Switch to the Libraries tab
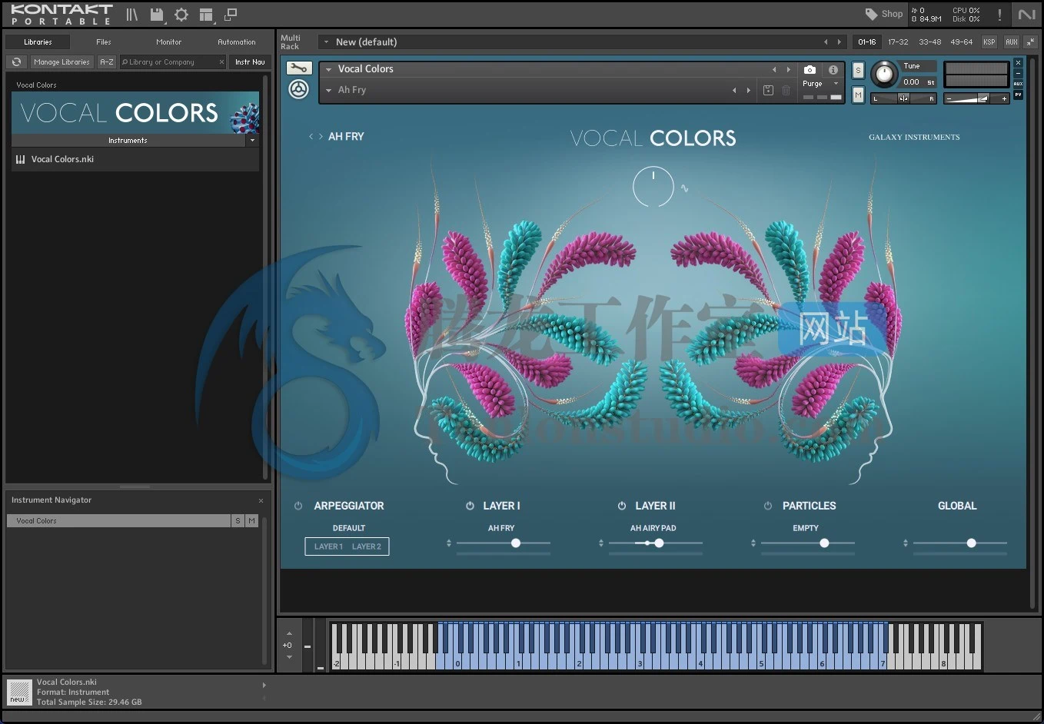The image size is (1044, 724). [38, 42]
